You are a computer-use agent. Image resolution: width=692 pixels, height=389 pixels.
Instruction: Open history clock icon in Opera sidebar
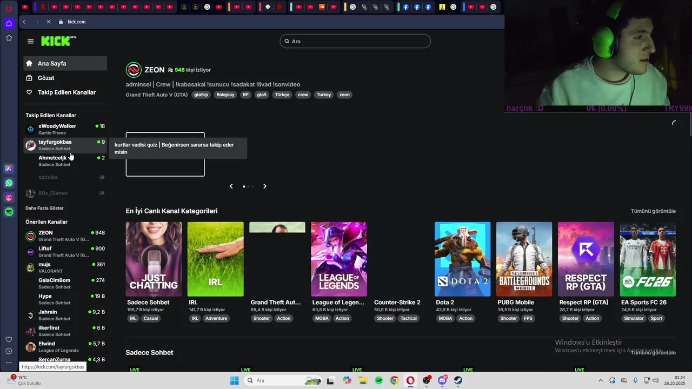click(x=9, y=351)
